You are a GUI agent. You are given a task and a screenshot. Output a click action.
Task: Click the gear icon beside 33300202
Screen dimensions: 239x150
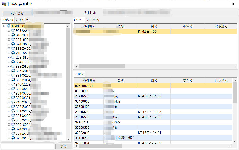(x=13, y=111)
